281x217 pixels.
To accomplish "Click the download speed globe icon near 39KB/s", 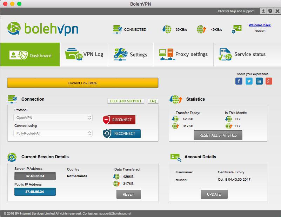I will 167,29.
